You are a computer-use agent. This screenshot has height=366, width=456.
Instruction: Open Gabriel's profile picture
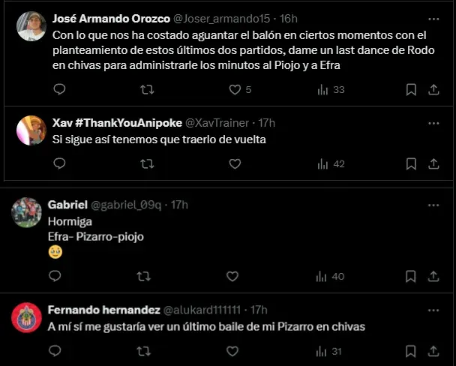tap(26, 212)
